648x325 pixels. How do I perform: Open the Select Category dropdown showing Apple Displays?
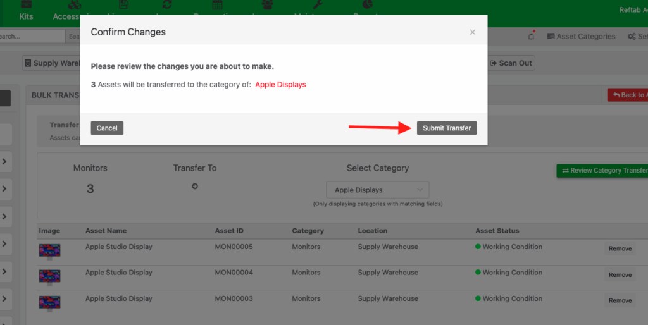click(x=378, y=190)
